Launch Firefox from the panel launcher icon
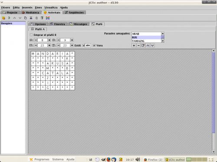Viewport: 217px width, 162px height. (x=108, y=159)
